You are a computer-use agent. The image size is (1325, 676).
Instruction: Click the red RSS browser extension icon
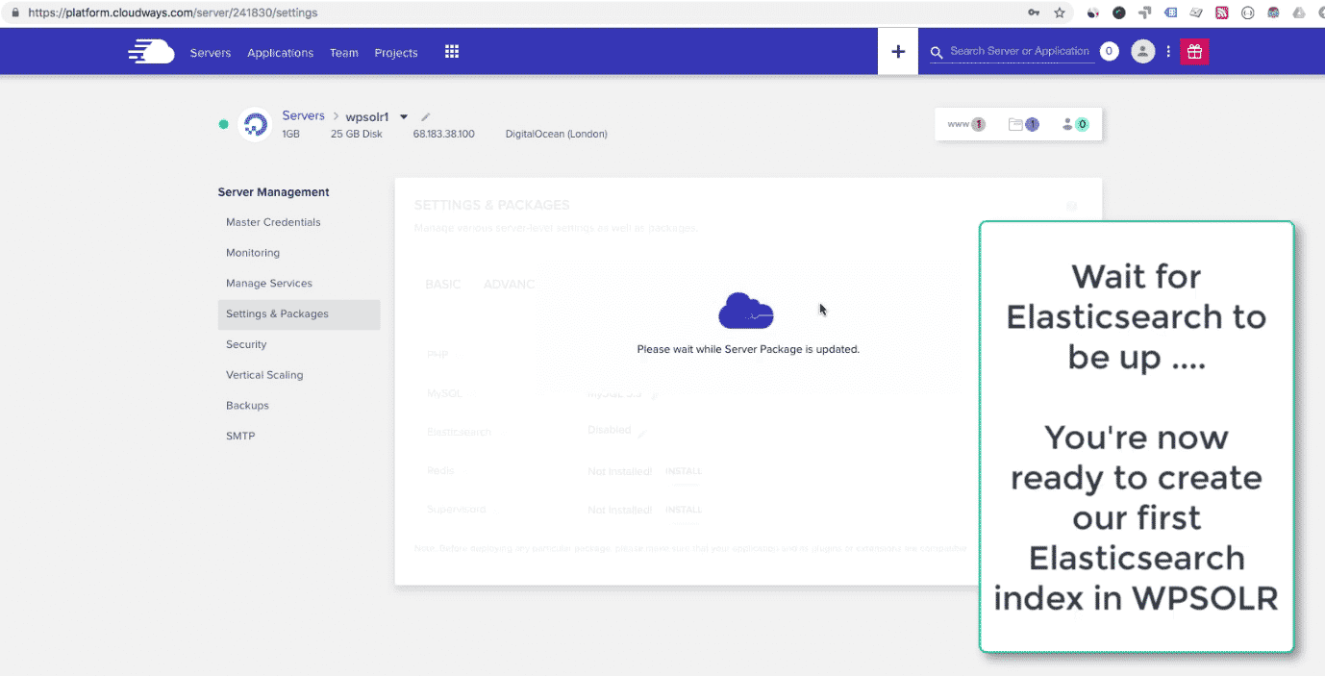pos(1221,13)
